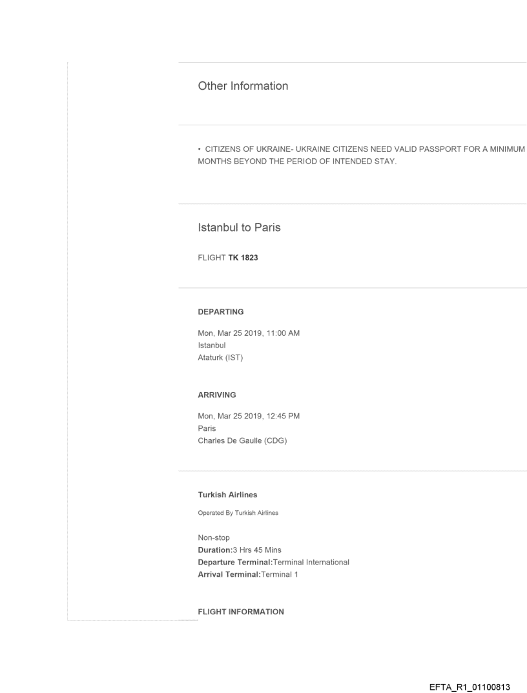Click the Departure Terminal International line
The height and width of the screenshot is (693, 527).
[x=273, y=562]
